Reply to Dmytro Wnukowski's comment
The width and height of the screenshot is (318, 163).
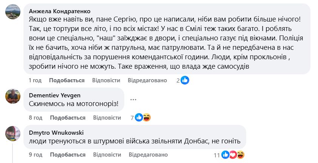107,155
